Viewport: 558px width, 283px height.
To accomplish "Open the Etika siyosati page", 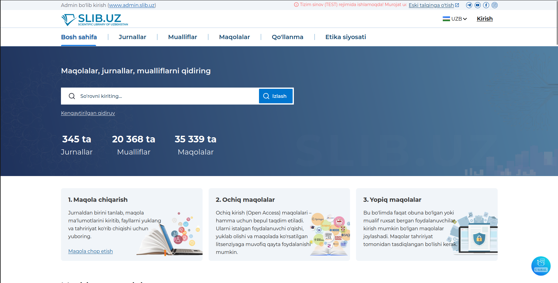I will click(x=345, y=37).
